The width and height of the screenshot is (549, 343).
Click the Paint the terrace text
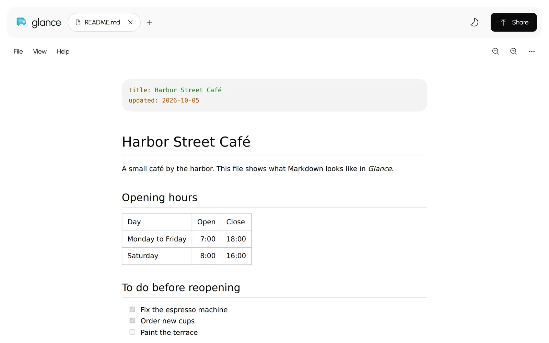click(x=169, y=332)
